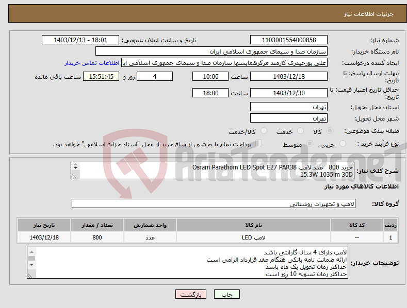
Task: Click the quantity cell 800 in table
Action: 97,237
